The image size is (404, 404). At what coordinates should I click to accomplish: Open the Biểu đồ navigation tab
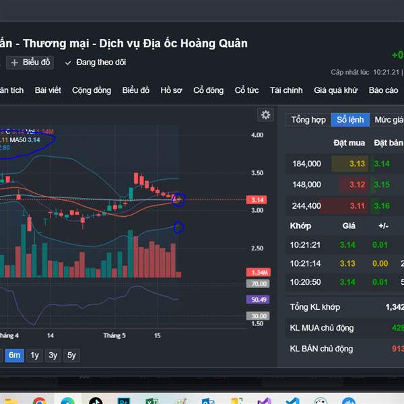(x=136, y=90)
